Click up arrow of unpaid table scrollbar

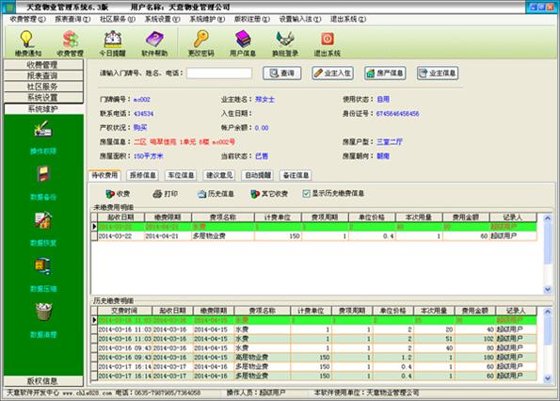point(547,217)
